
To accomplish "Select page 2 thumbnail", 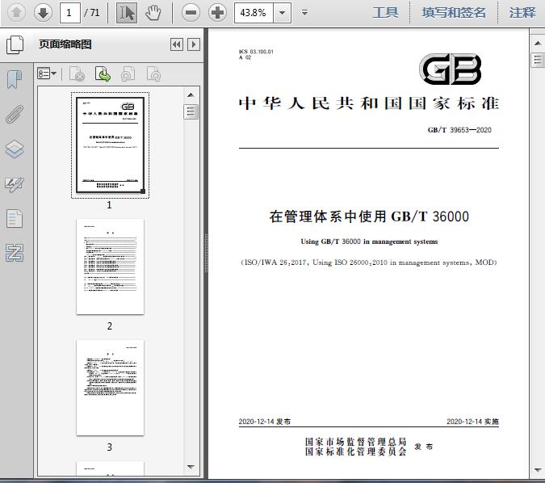I will (x=110, y=267).
